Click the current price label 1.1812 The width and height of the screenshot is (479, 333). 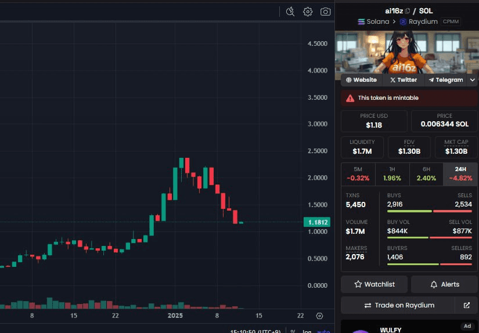(317, 222)
